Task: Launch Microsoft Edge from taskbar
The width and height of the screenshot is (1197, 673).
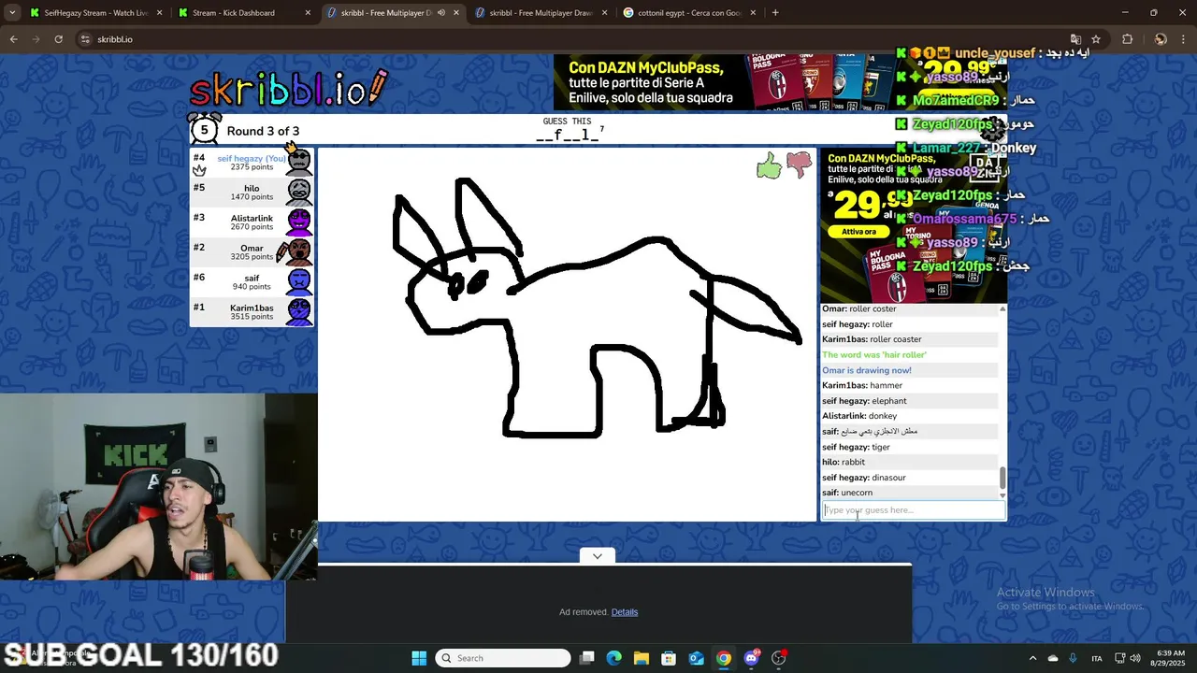Action: point(614,658)
